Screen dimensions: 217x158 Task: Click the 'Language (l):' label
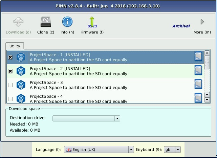48,150
